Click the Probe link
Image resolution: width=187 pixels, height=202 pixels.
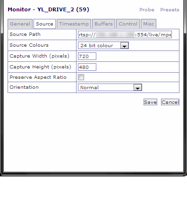click(x=147, y=10)
